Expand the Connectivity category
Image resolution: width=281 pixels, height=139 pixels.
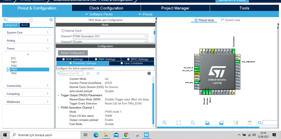(28, 86)
